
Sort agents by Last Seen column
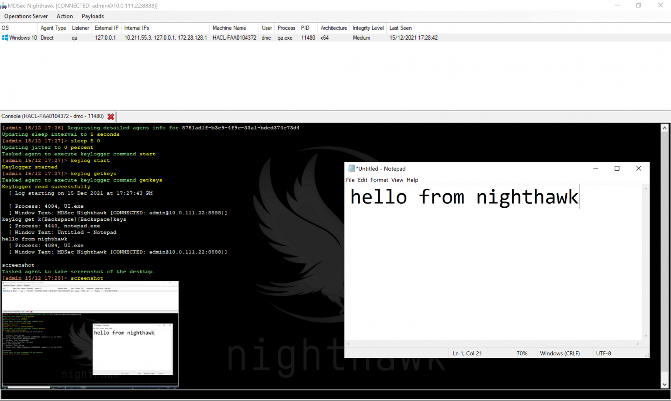[x=400, y=28]
